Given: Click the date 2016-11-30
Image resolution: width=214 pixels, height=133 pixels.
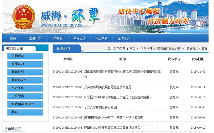Looking at the screenshot, I should click(x=198, y=72).
